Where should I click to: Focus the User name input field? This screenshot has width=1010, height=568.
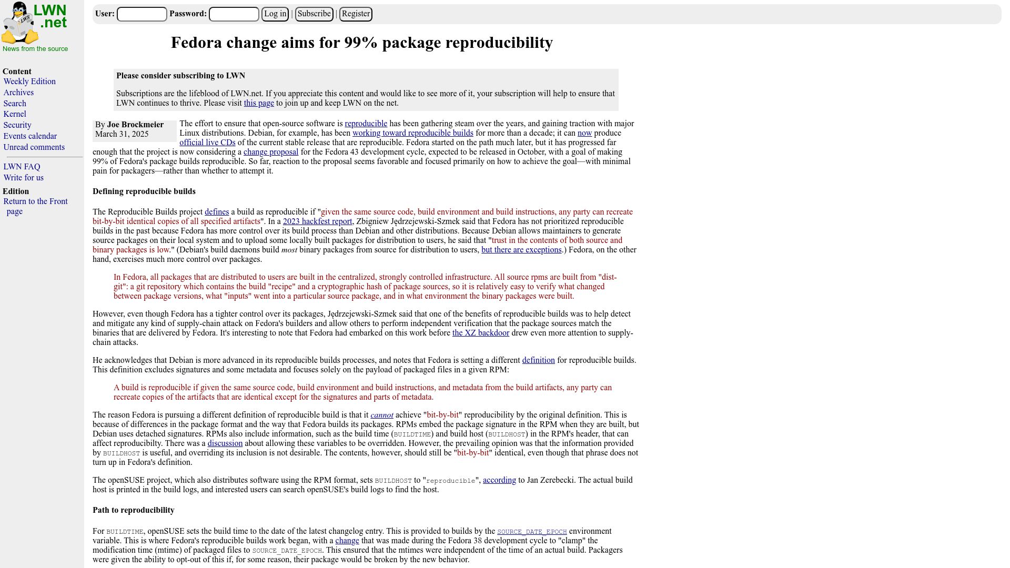coord(142,14)
